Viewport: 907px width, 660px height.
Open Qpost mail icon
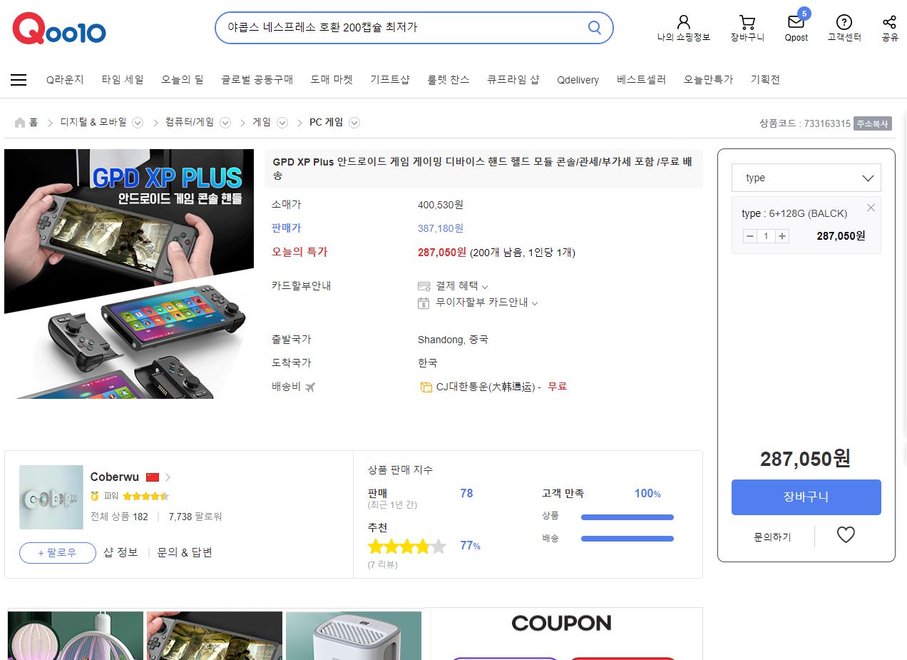[796, 22]
